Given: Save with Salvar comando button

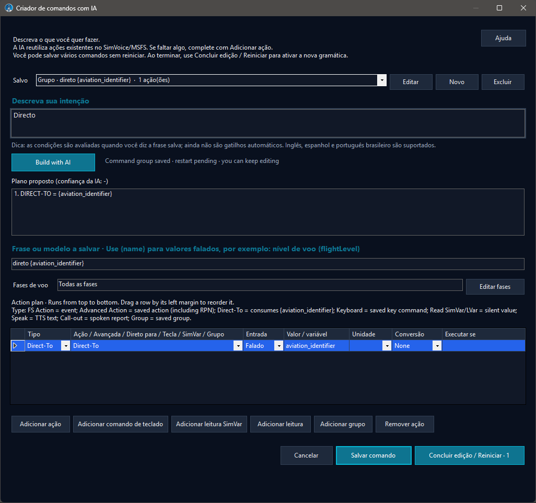Looking at the screenshot, I should 374,455.
